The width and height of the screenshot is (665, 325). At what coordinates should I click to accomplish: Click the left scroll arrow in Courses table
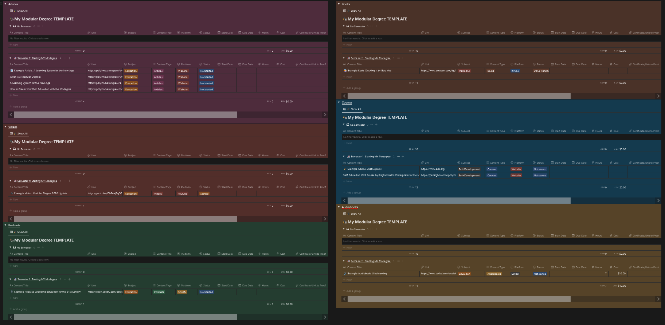(x=344, y=201)
